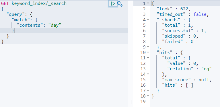The width and height of the screenshot is (220, 107).
Task: Click the "successful" : 1 line
Action: tap(184, 31)
